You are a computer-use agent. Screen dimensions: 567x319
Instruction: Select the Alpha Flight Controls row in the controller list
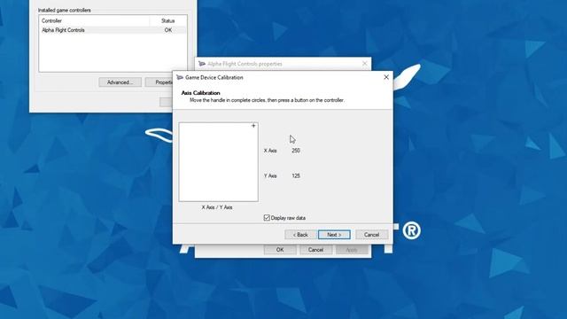click(113, 30)
